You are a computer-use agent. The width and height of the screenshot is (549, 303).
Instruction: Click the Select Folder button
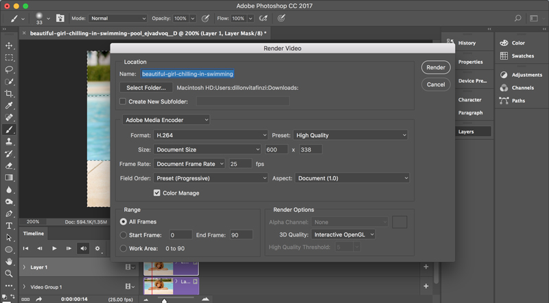[146, 88]
